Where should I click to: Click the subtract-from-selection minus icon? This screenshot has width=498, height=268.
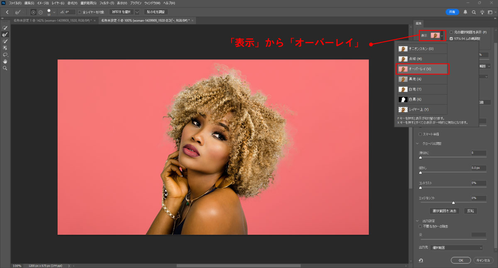pos(41,12)
